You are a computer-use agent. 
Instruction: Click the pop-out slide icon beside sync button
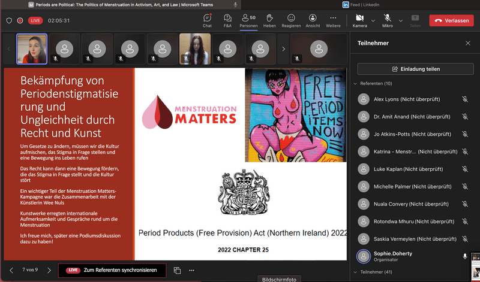pos(177,271)
